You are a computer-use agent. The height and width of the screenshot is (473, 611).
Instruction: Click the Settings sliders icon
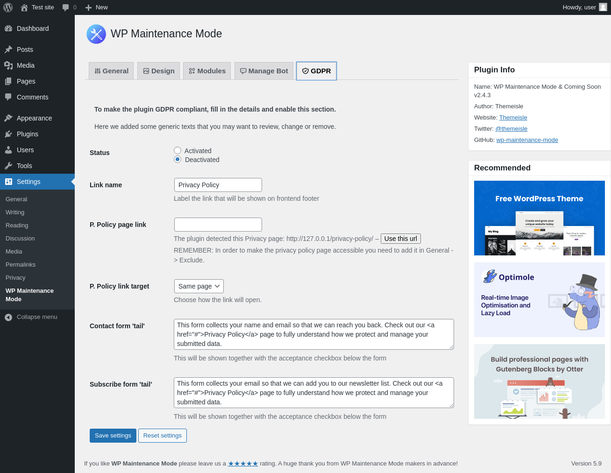pos(8,182)
